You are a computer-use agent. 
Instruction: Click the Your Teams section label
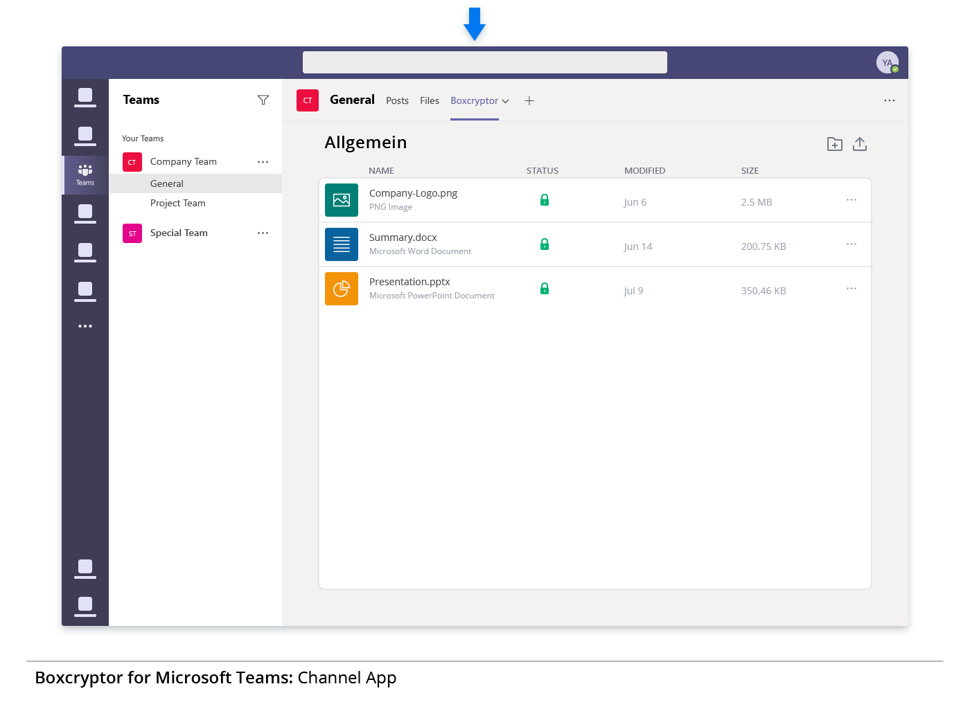coord(143,138)
